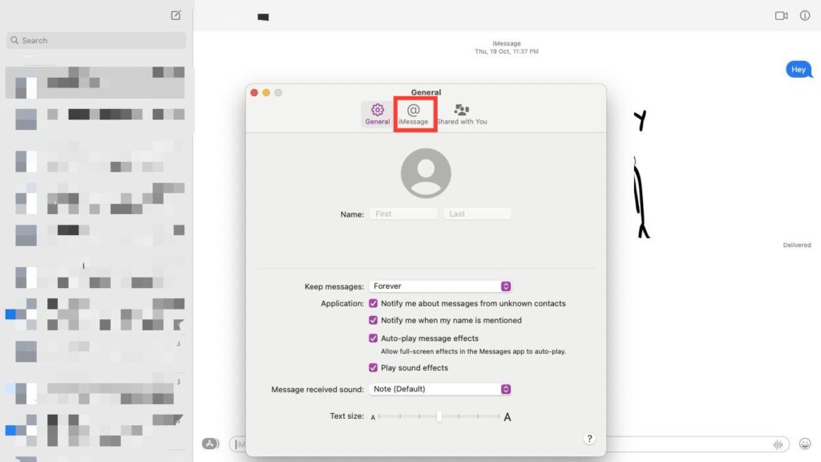Open the Keep messages Forever dropdown
Viewport: 821px width, 462px height.
point(440,286)
